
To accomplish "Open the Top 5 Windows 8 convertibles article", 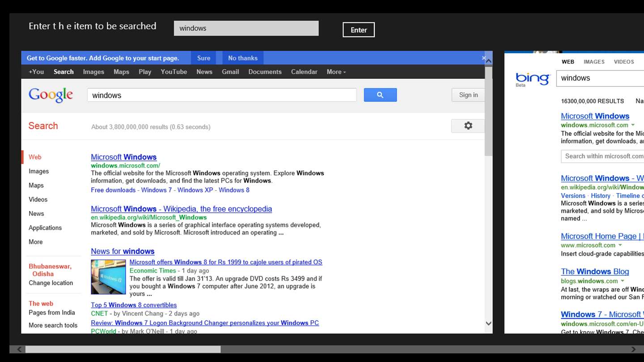I will coord(134,305).
